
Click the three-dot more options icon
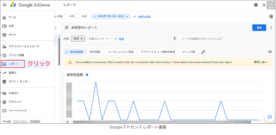(x=271, y=28)
